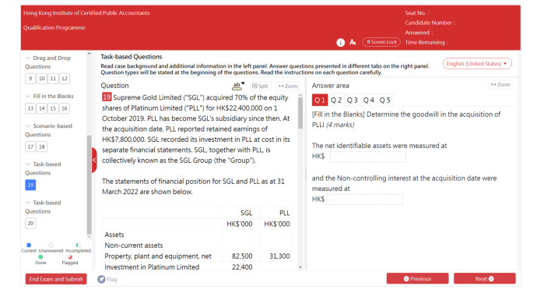
Task: Click End Exam and Submit
Action: click(56, 279)
